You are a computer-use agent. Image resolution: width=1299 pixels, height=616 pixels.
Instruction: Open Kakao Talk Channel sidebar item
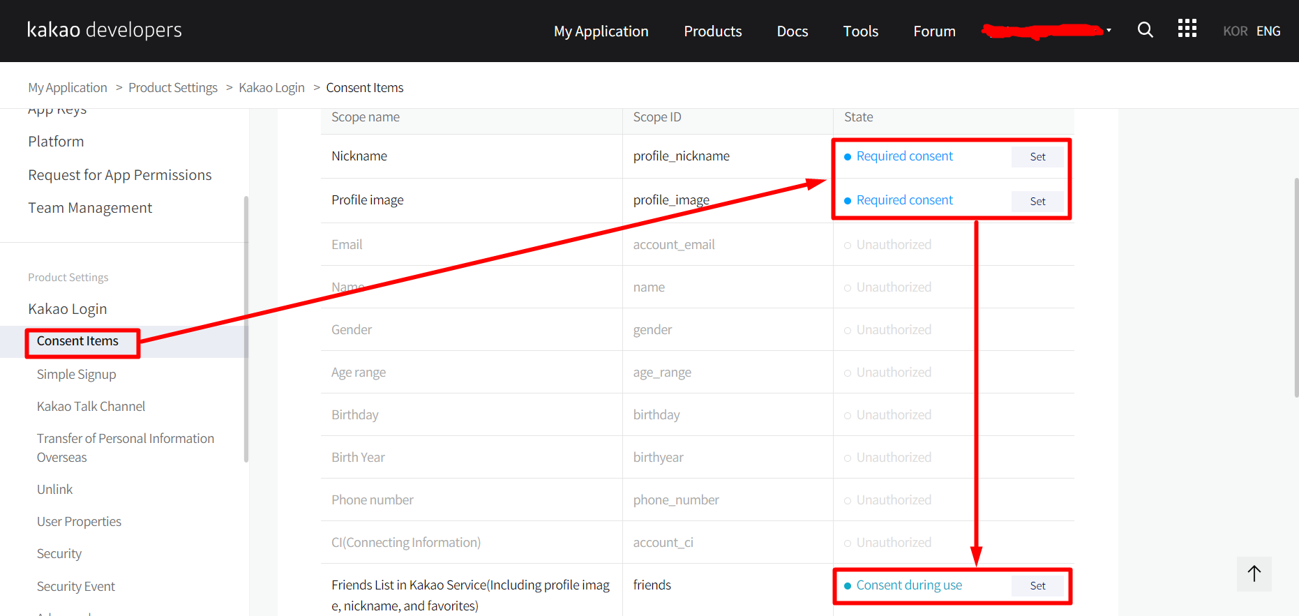pos(91,407)
